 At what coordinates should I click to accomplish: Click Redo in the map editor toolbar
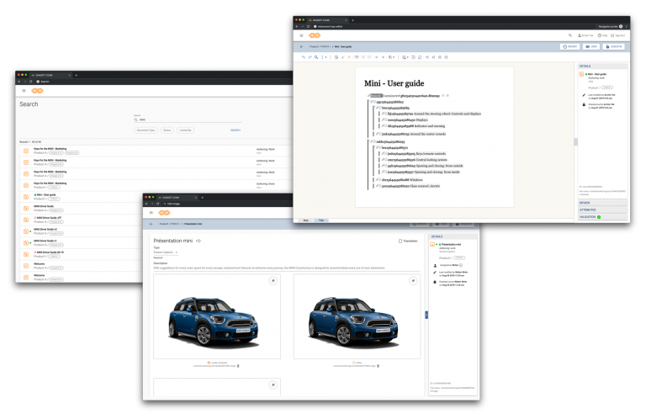pyautogui.click(x=310, y=57)
